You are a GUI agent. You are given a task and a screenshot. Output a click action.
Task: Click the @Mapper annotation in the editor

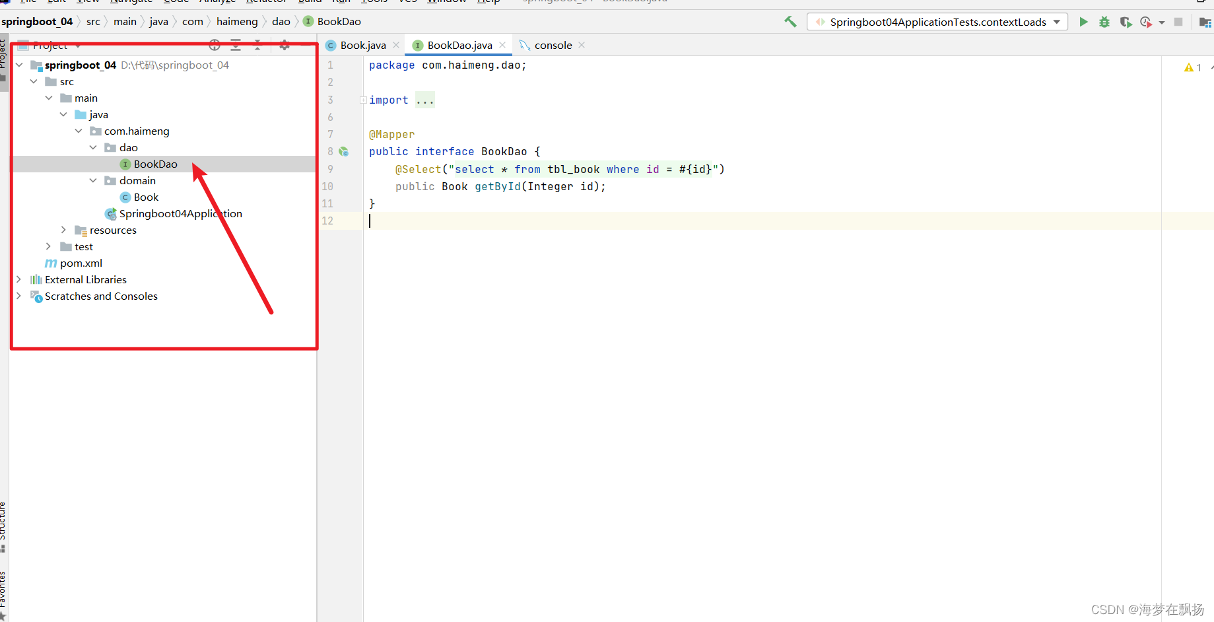point(391,135)
